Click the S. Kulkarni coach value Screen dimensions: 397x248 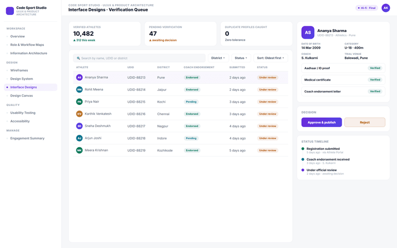point(310,58)
